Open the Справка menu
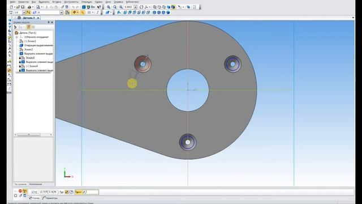 tap(118, 2)
